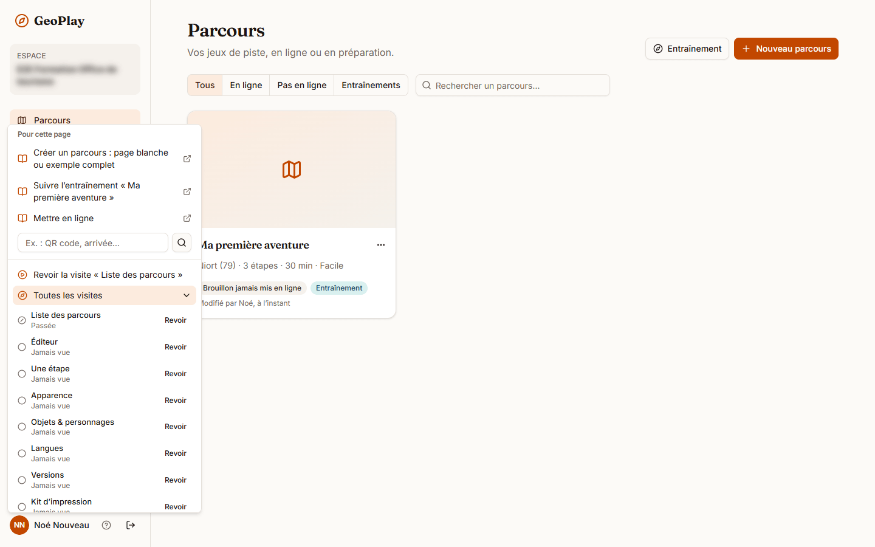Click the status circle next to Une étape
The width and height of the screenshot is (875, 547).
click(22, 374)
